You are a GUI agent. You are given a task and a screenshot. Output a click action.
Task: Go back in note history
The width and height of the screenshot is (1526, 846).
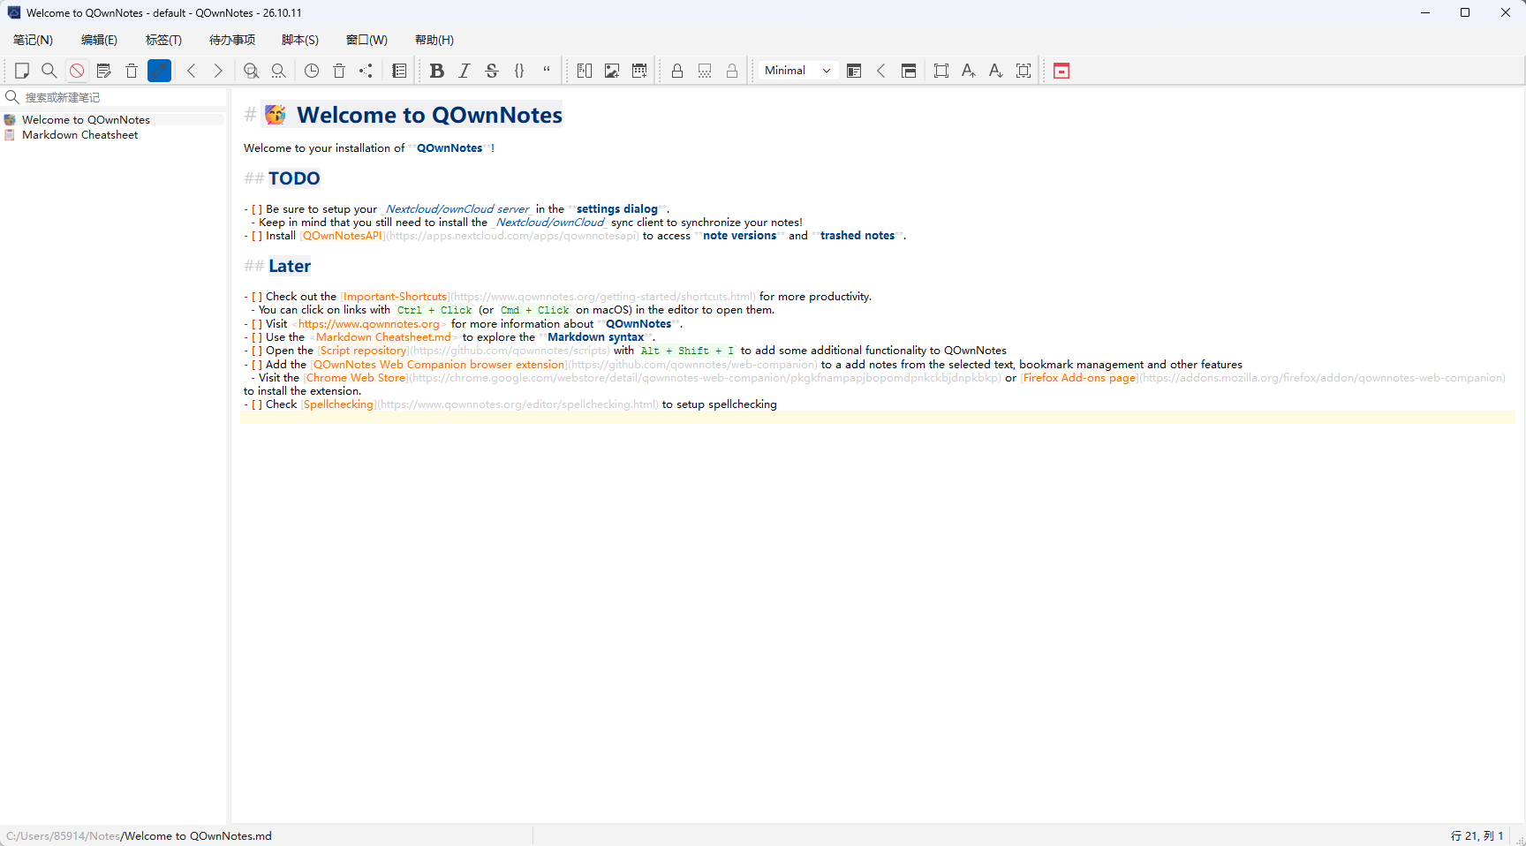tap(191, 71)
